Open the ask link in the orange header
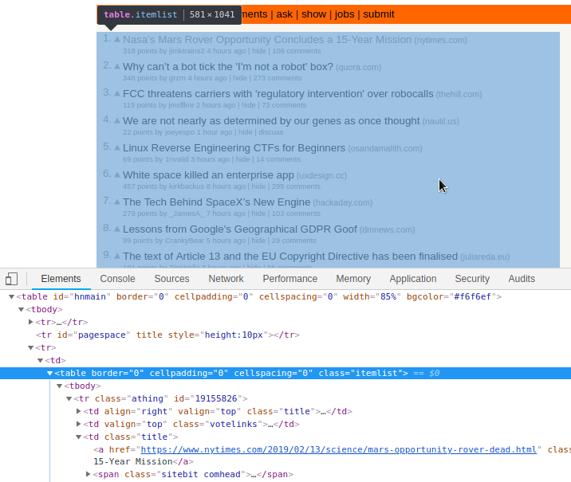This screenshot has width=571, height=482. (285, 14)
